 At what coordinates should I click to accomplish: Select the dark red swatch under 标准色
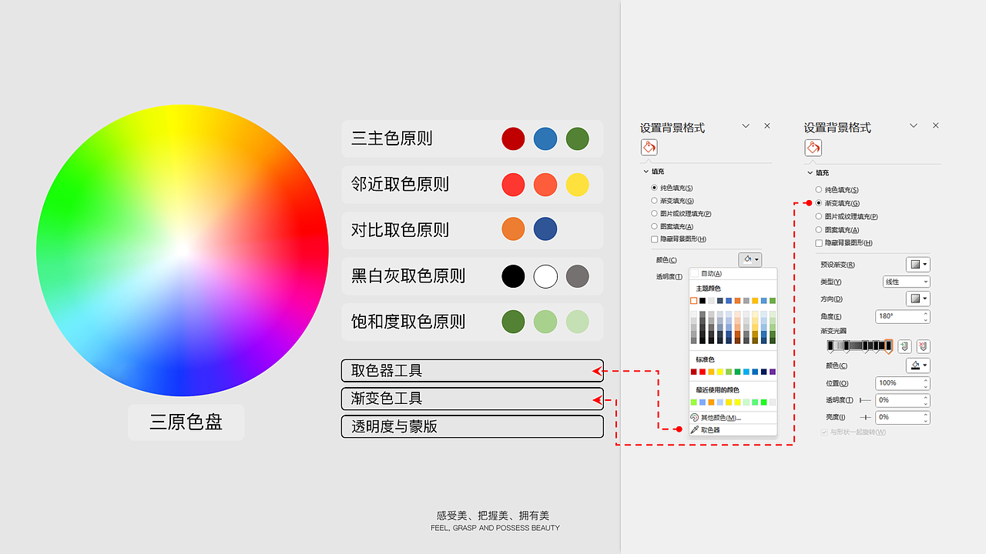coord(695,370)
